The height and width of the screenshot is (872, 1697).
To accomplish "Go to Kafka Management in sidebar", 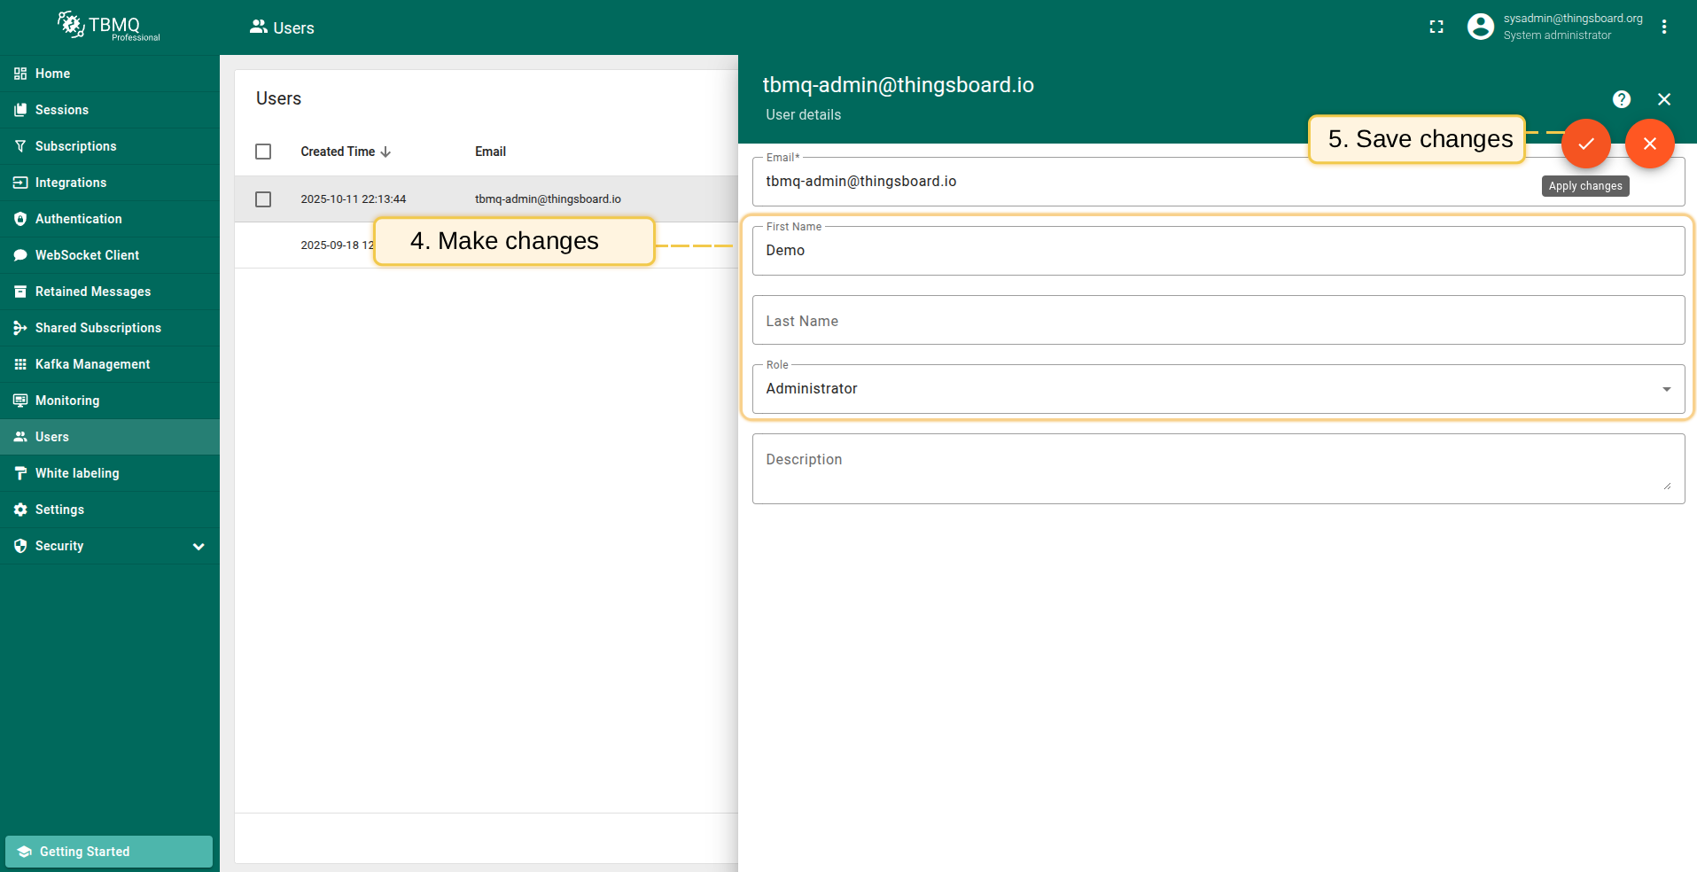I will (92, 364).
